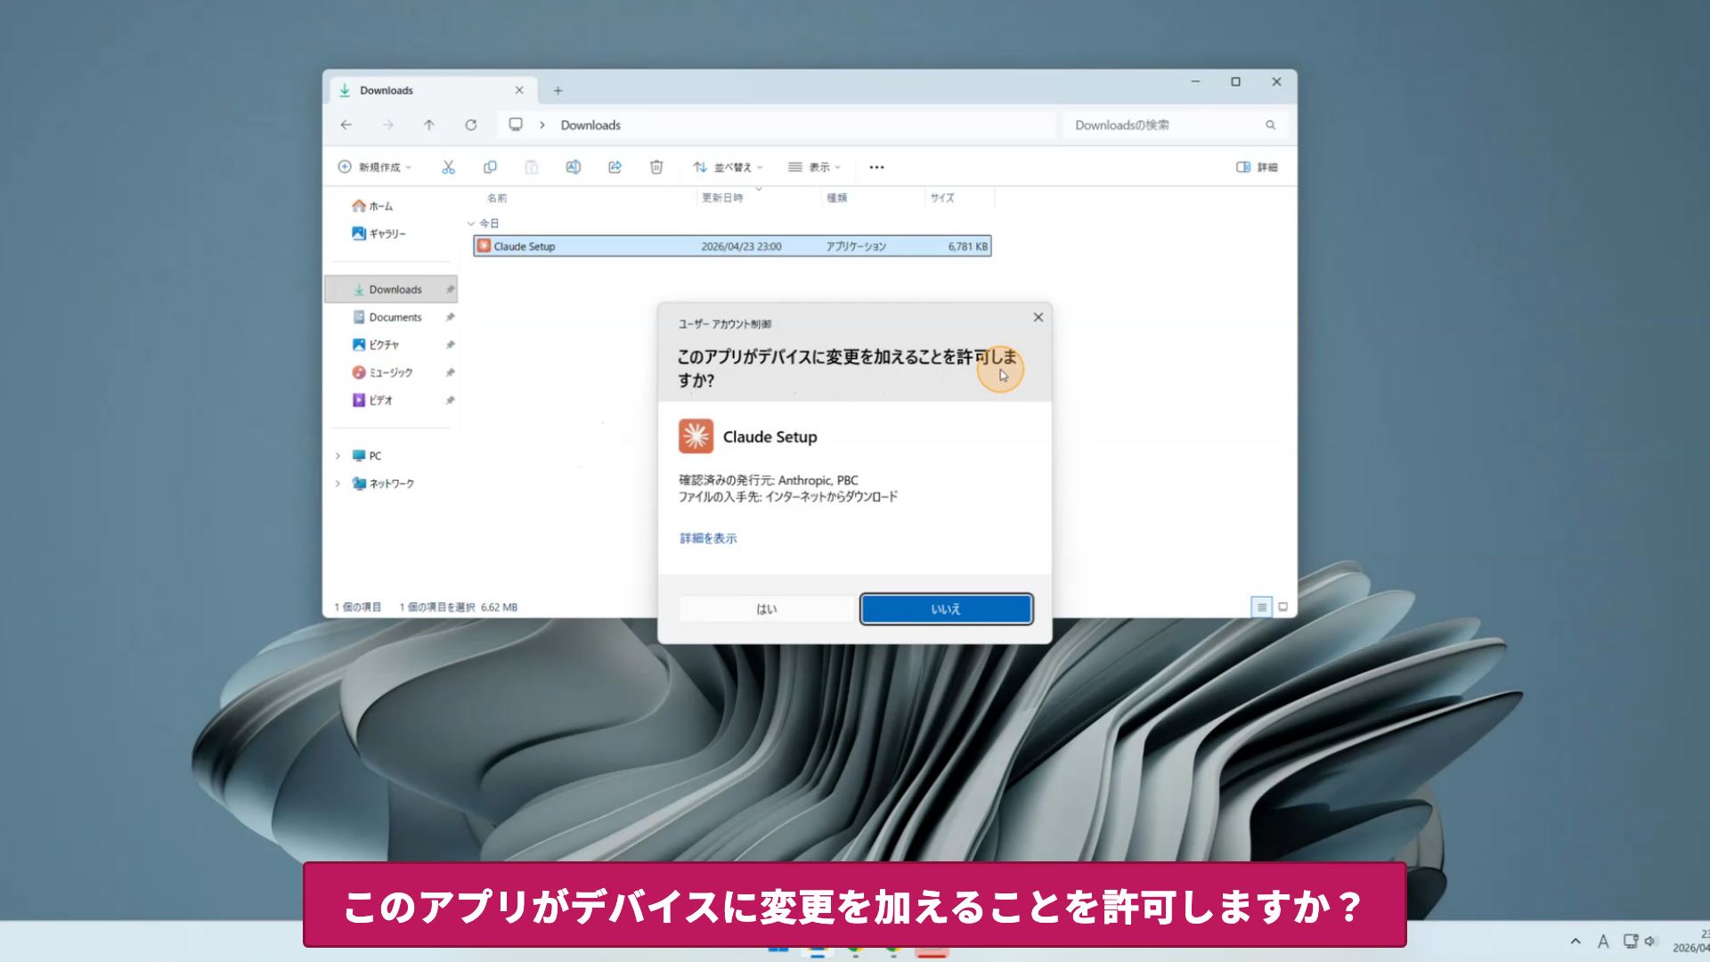Click the Copy icon in toolbar
Viewport: 1710px width, 962px height.
(x=490, y=167)
